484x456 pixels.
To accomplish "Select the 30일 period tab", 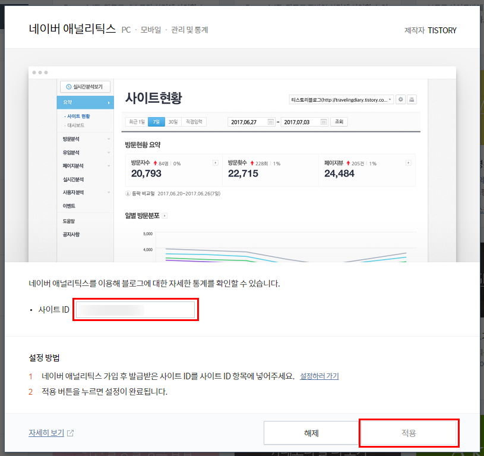I will (173, 122).
